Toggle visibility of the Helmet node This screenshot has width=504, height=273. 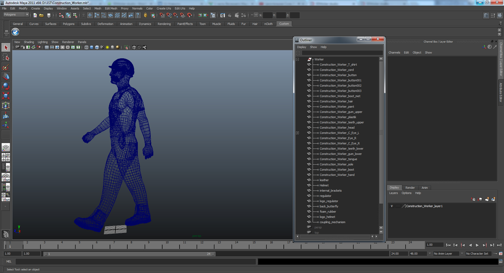[309, 185]
